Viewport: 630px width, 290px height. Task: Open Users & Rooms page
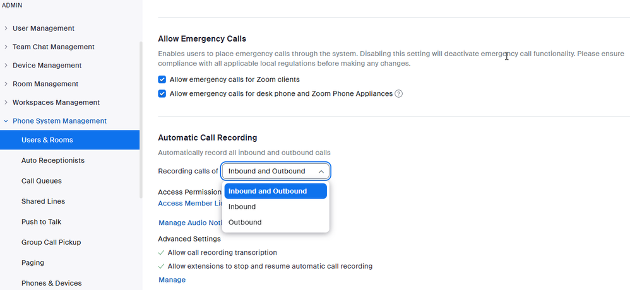(47, 140)
